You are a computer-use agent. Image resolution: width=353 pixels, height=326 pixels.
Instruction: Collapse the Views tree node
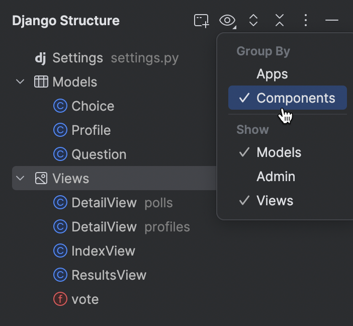20,179
